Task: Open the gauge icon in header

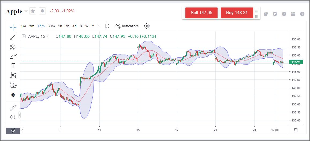Action: 284,14
